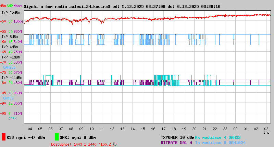Click the 'QPSK' modulation label
Screen dimensions: 274x147
click(7, 119)
